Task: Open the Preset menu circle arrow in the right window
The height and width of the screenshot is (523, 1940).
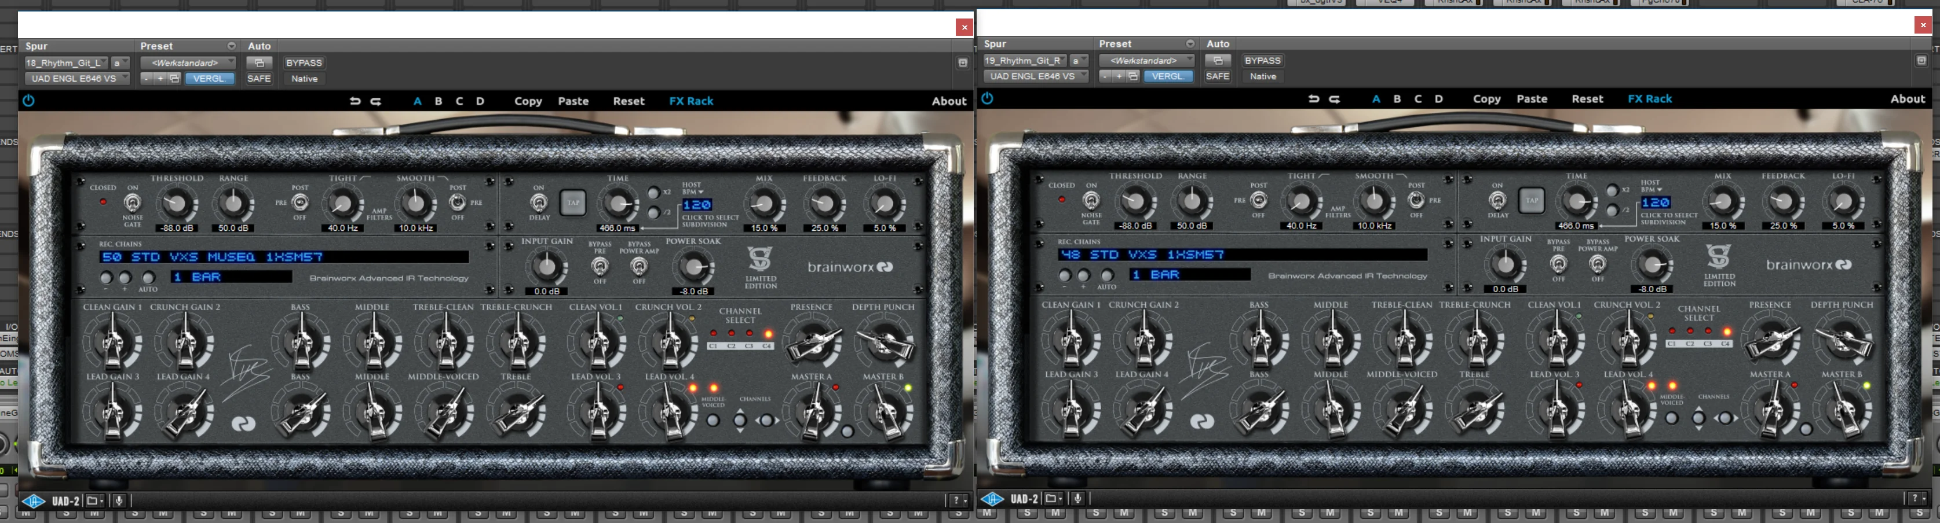Action: 1190,43
